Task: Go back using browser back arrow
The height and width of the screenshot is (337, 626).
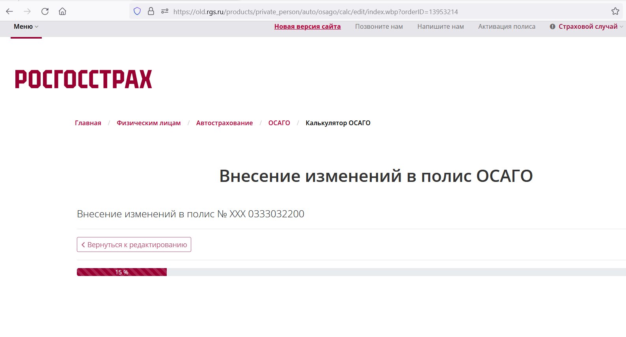Action: pyautogui.click(x=9, y=11)
